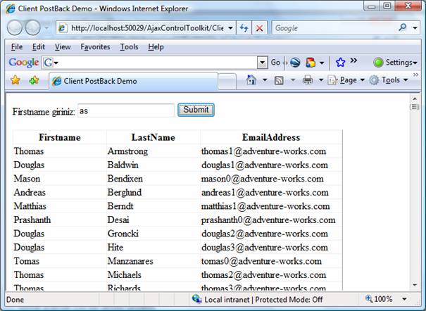This screenshot has height=311, width=426.
Task: Click the page scrollbar down arrow
Action: (415, 285)
